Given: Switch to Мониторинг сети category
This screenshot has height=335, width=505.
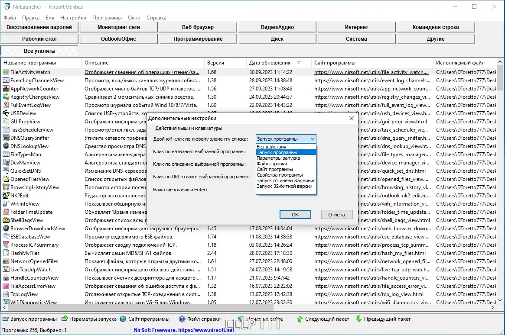Looking at the screenshot, I should coord(118,27).
